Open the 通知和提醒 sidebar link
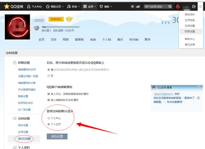205x149 pixels. [x=24, y=138]
